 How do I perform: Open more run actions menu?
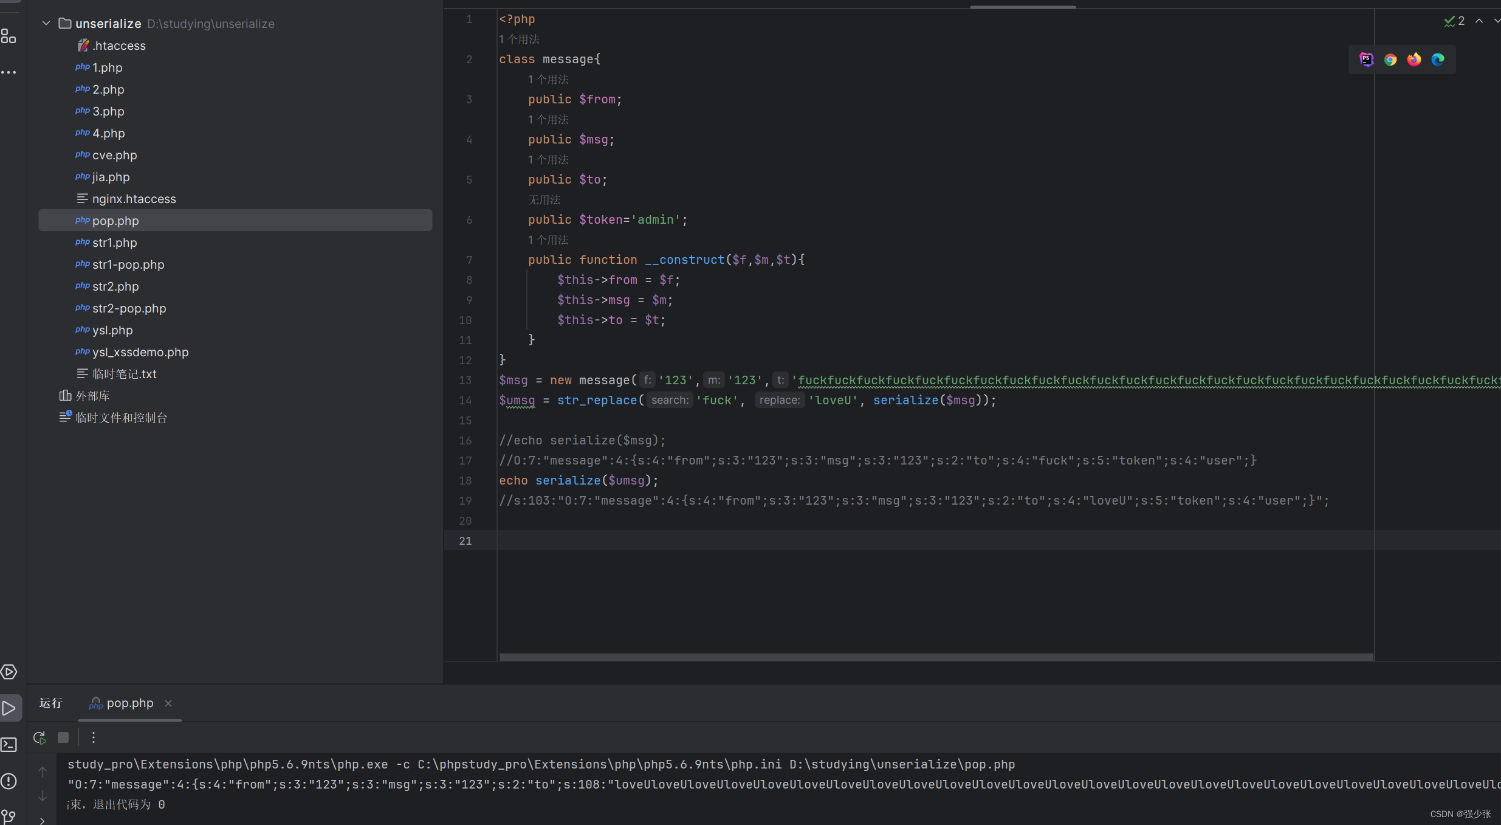[x=94, y=737]
